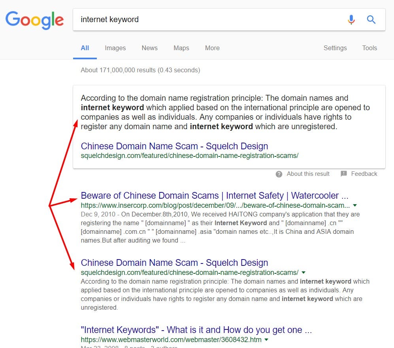
Task: Switch to Maps tab
Action: [x=181, y=48]
